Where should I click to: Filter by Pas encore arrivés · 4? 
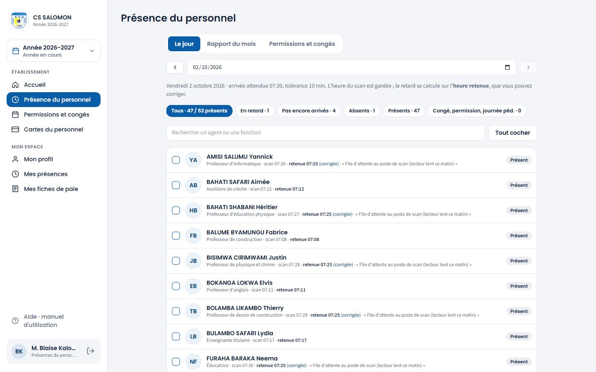[x=309, y=111]
